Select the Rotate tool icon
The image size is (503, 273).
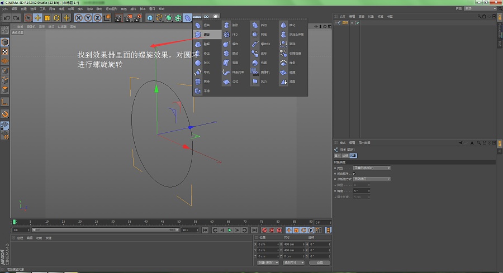tap(56, 18)
